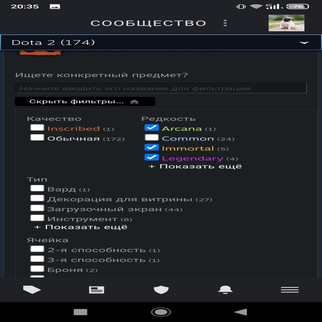
Task: Check the Inscribed quality checkbox
Action: point(37,128)
